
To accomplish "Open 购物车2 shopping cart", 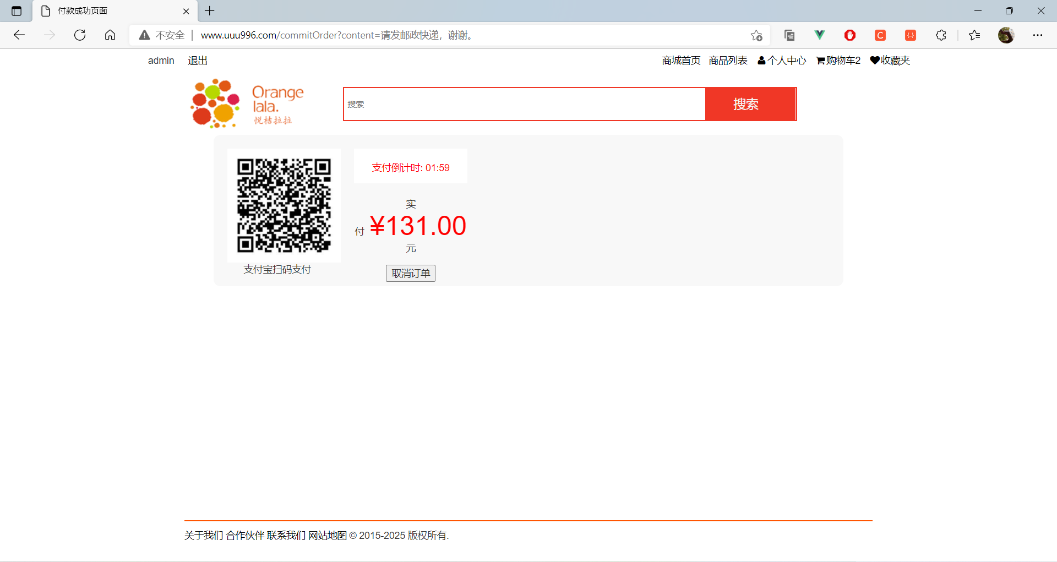I will click(838, 61).
